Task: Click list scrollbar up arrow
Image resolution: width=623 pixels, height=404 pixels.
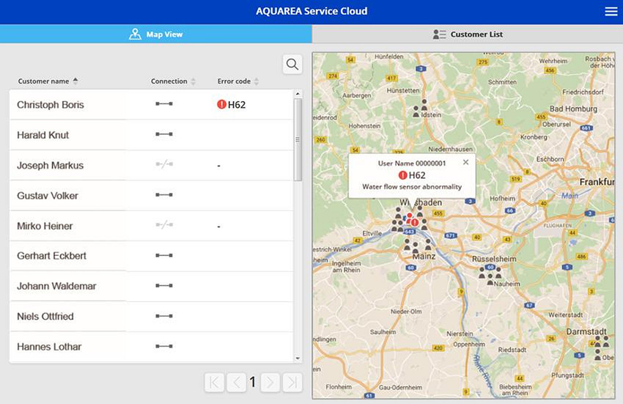Action: 298,94
